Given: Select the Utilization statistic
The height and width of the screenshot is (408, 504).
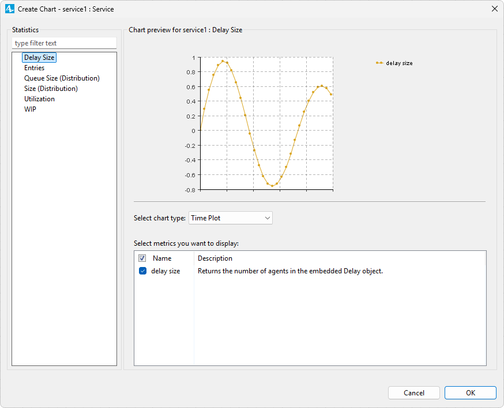Looking at the screenshot, I should click(x=39, y=99).
